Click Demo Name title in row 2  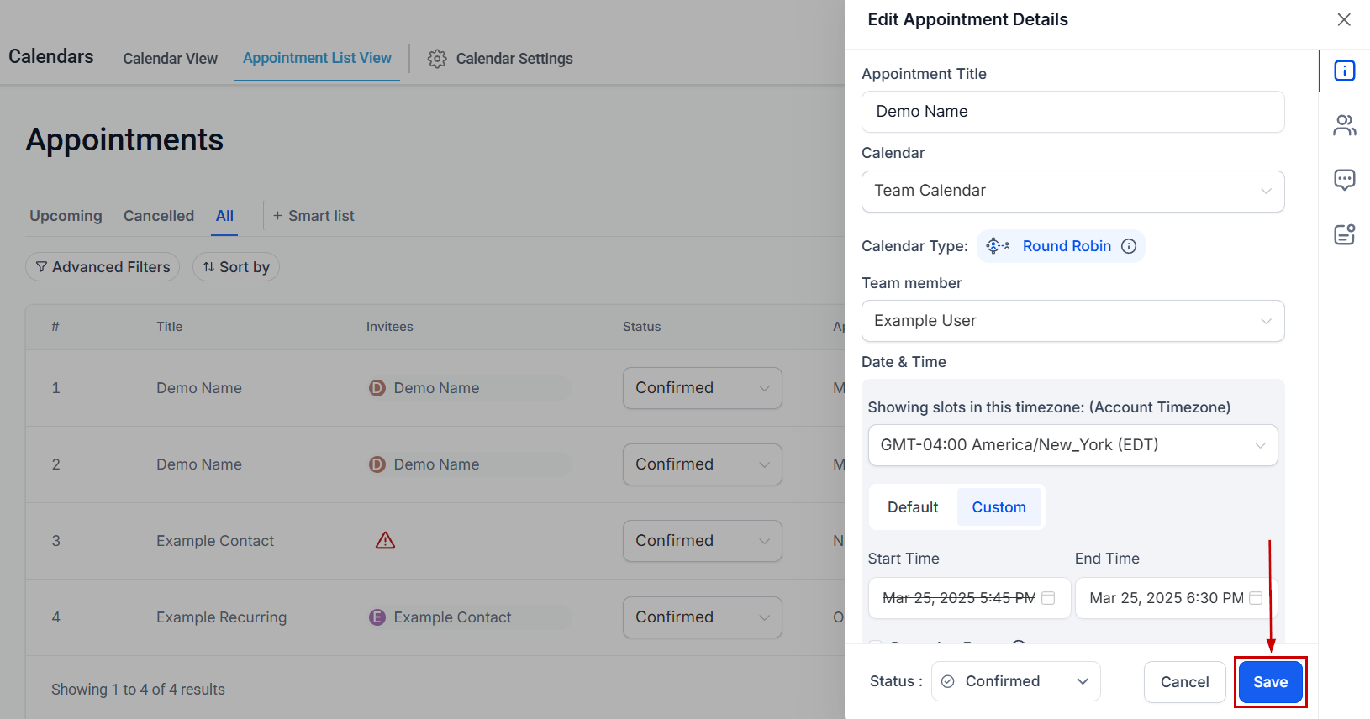pyautogui.click(x=199, y=464)
